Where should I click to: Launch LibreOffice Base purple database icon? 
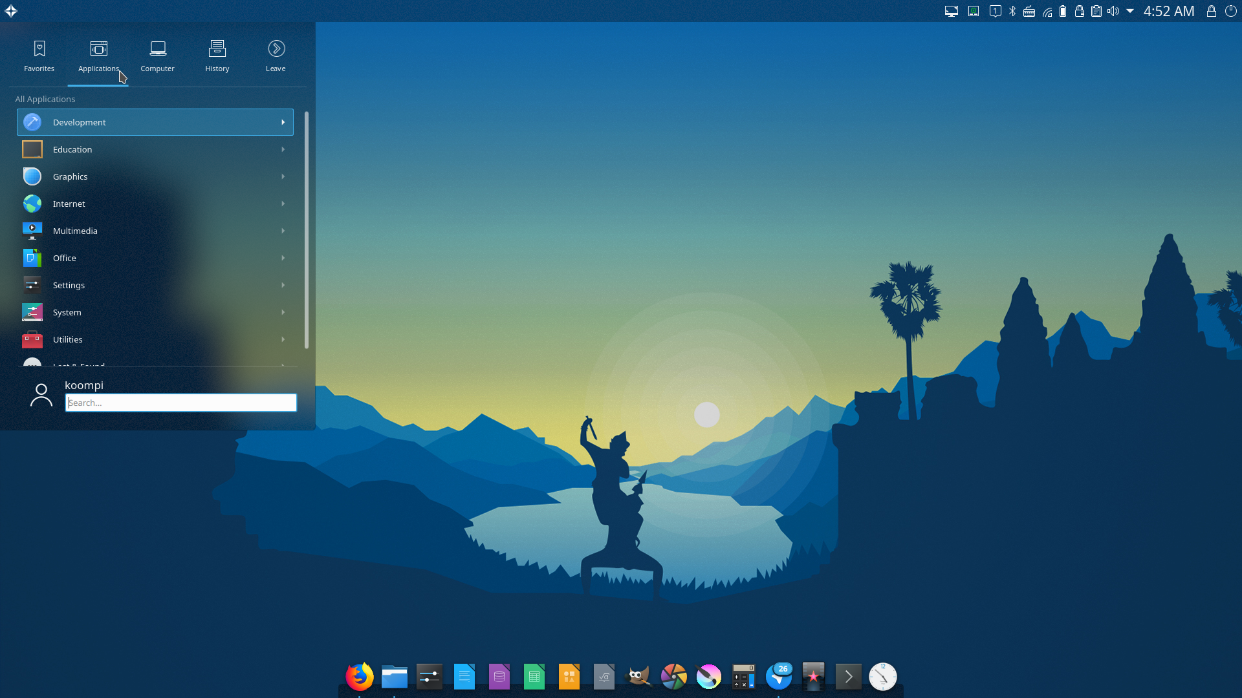(x=499, y=677)
